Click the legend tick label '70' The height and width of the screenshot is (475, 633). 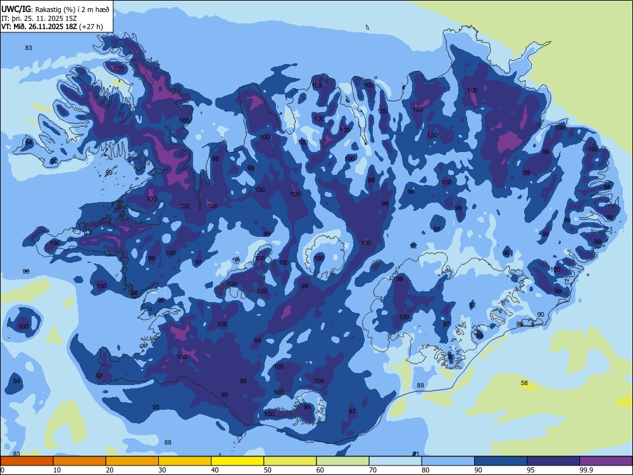pyautogui.click(x=373, y=470)
